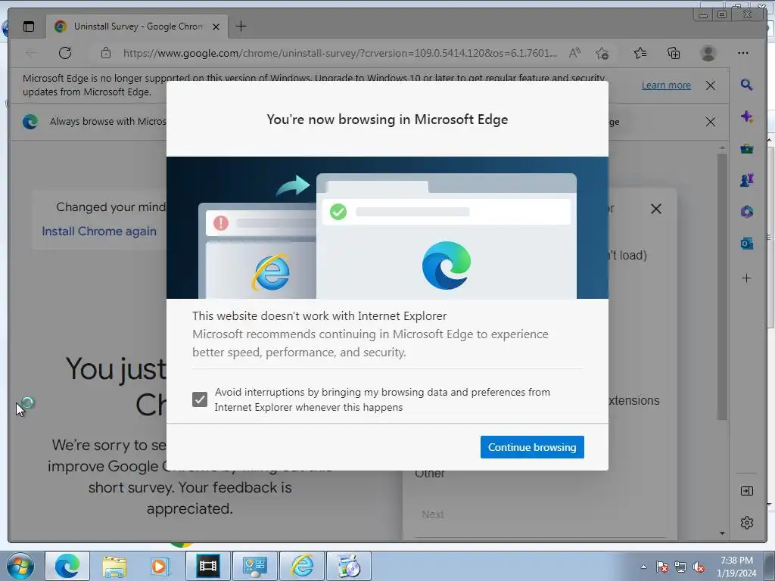Click the Control Panel taskbar icon
The image size is (775, 581).
[255, 566]
